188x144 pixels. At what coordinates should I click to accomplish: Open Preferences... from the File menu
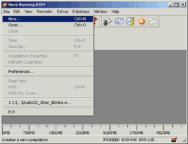48,72
